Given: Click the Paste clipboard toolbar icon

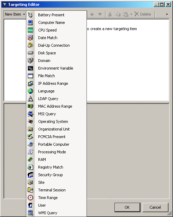Looking at the screenshot, I should pos(126,14).
